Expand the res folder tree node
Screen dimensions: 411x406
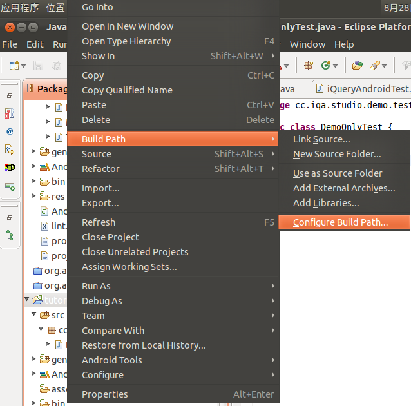33,196
